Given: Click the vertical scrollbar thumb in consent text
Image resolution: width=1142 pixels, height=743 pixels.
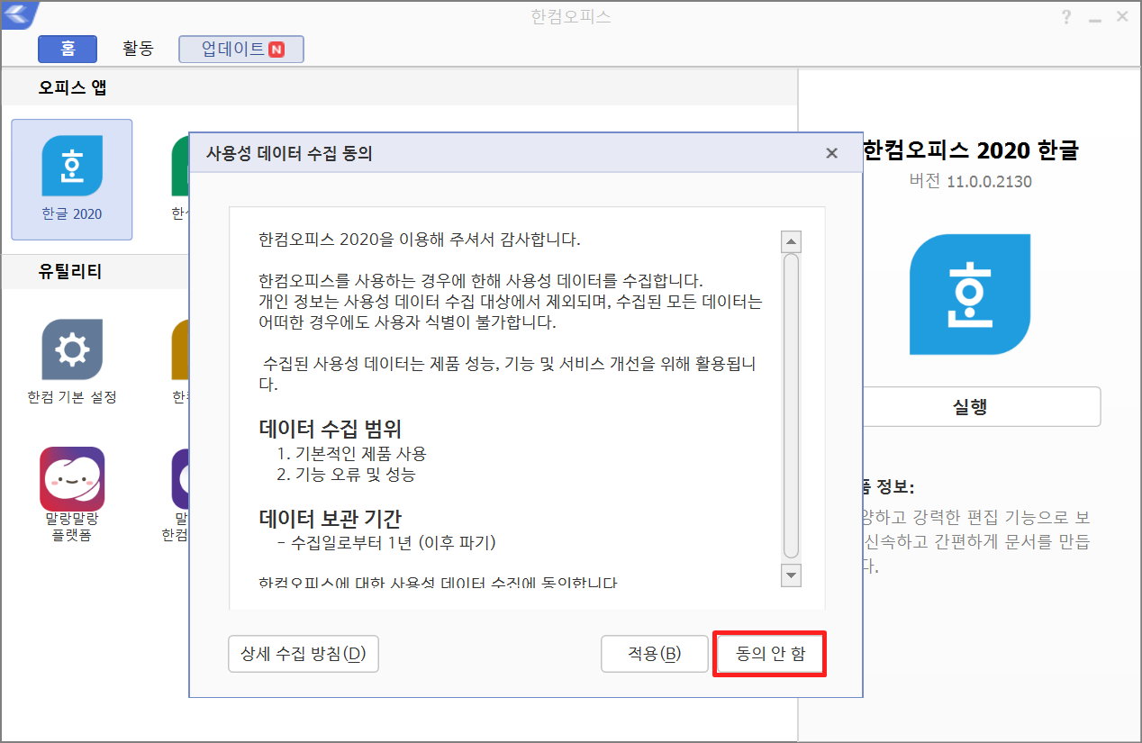Looking at the screenshot, I should 792,406.
